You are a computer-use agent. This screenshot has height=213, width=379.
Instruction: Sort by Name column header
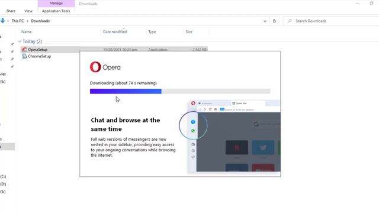point(26,32)
